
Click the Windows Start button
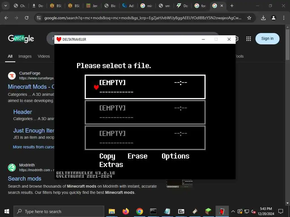7,211
